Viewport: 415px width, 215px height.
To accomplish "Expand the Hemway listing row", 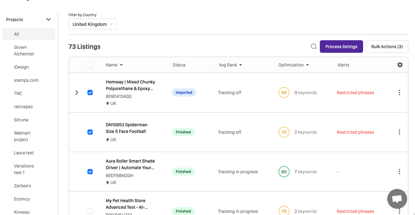I will (x=77, y=93).
